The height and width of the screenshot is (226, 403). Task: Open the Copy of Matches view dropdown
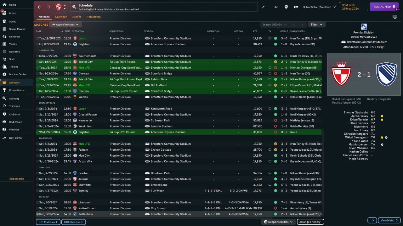pos(65,24)
